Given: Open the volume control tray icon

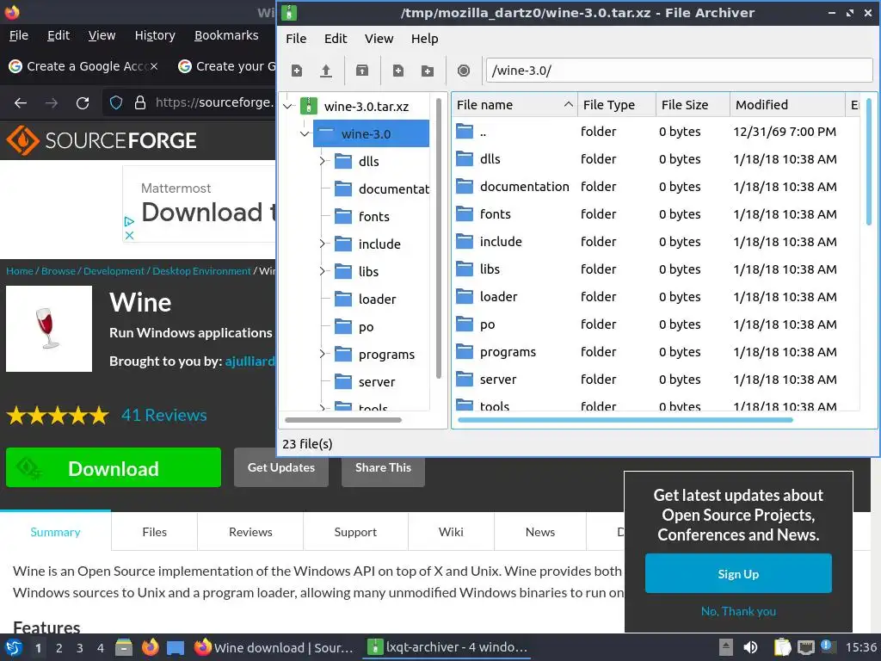Looking at the screenshot, I should (750, 647).
